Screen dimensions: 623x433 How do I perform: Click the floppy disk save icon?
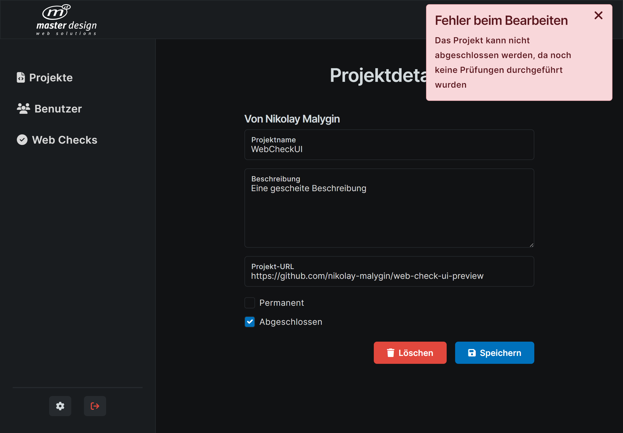tap(472, 353)
